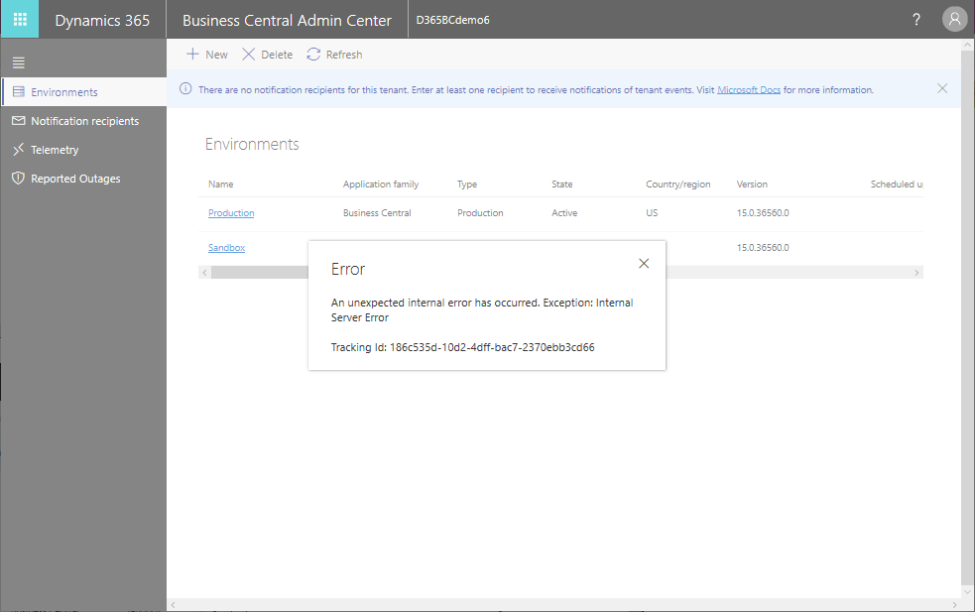
Task: Click the page vertical scrollbar up arrow
Action: [x=967, y=45]
